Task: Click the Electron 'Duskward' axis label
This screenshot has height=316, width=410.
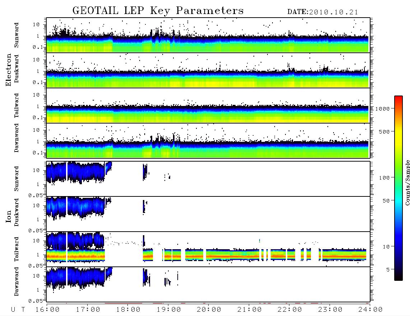Action: 17,69
